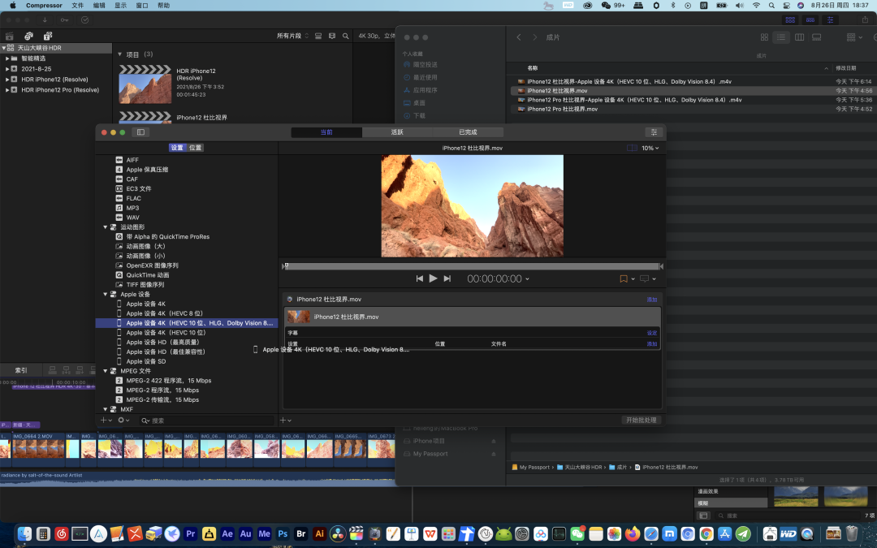Collapse the 项目 (3) section
This screenshot has height=548, width=877.
click(119, 55)
